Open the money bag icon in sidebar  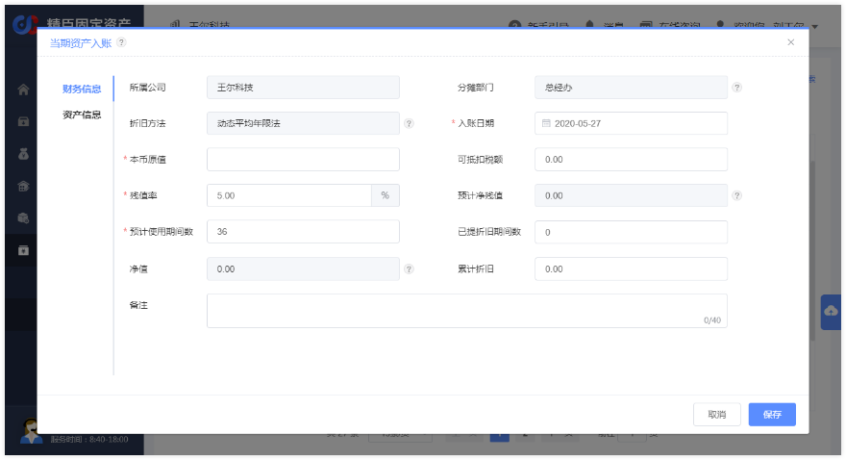[23, 154]
